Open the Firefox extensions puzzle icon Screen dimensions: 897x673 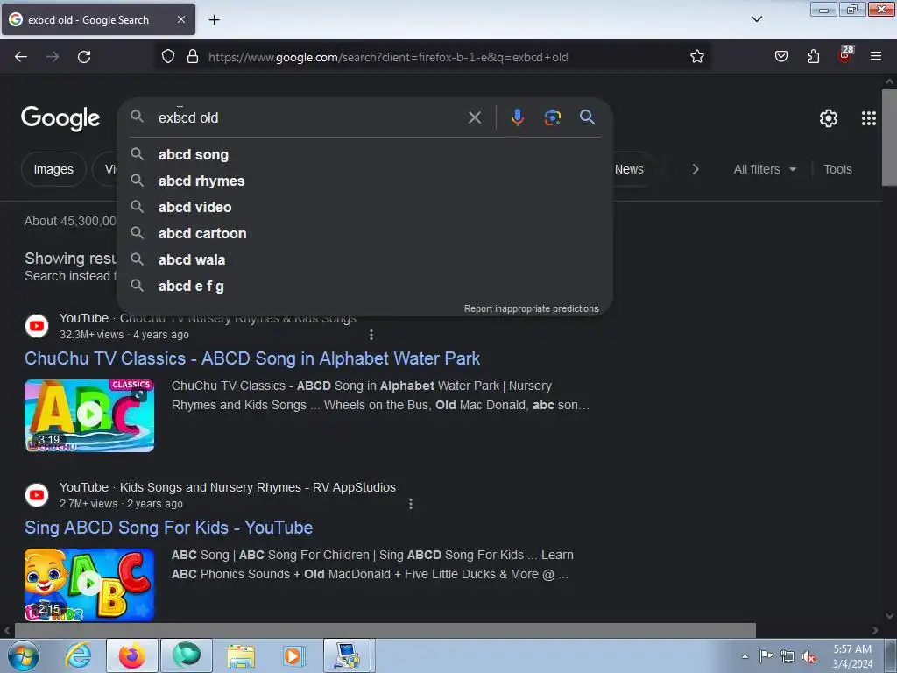(813, 57)
